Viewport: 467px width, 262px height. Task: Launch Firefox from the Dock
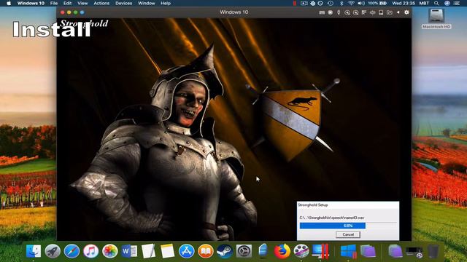282,251
